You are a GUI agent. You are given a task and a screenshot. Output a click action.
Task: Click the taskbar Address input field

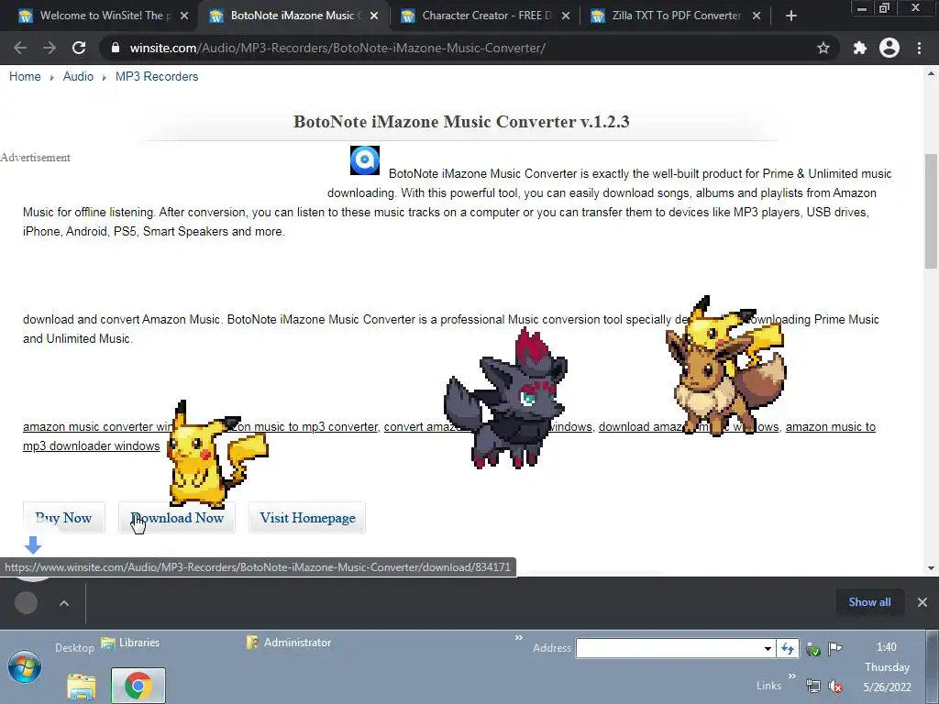click(668, 648)
